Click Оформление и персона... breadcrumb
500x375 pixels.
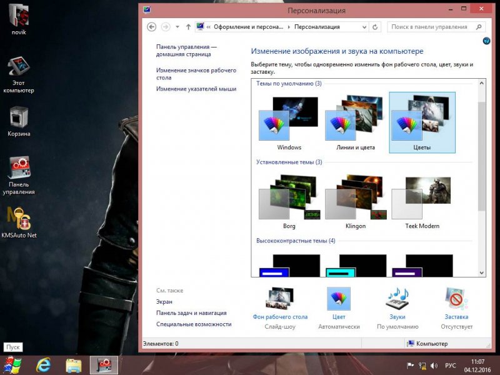248,27
